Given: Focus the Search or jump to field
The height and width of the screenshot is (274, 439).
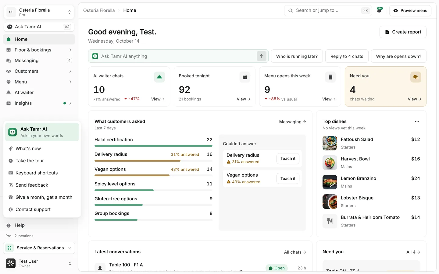Looking at the screenshot, I should [x=328, y=10].
